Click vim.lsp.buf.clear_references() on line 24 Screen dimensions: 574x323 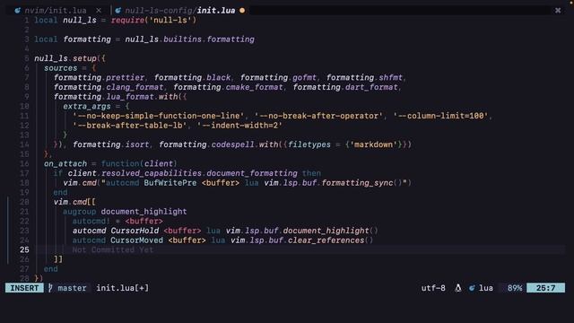click(301, 240)
